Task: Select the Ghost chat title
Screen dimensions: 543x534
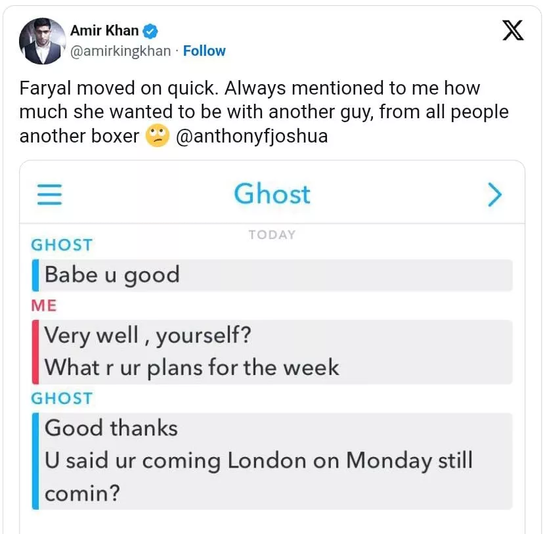Action: tap(272, 194)
